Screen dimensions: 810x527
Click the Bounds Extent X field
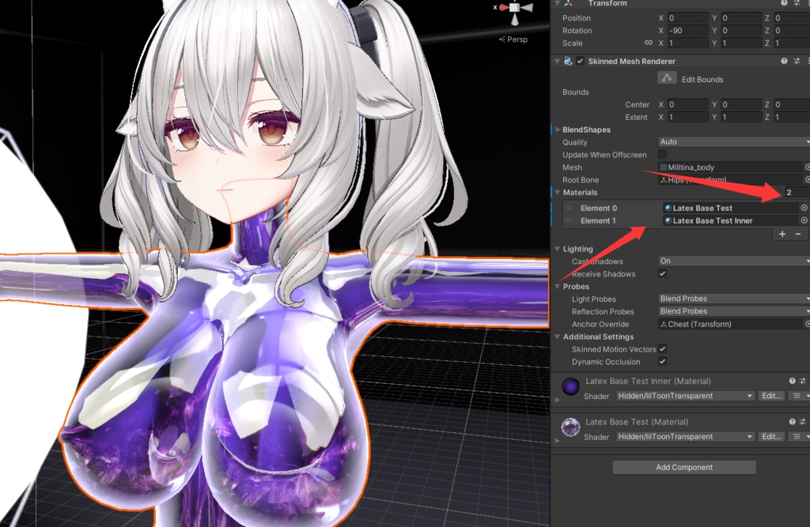[687, 117]
